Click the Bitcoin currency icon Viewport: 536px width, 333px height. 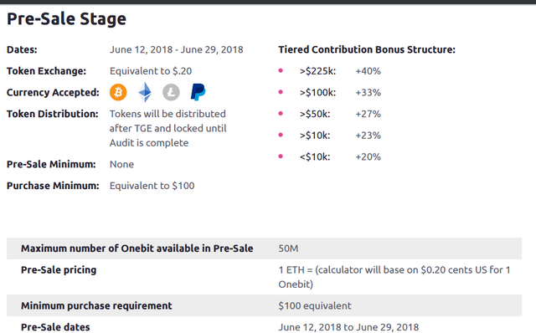tap(118, 92)
